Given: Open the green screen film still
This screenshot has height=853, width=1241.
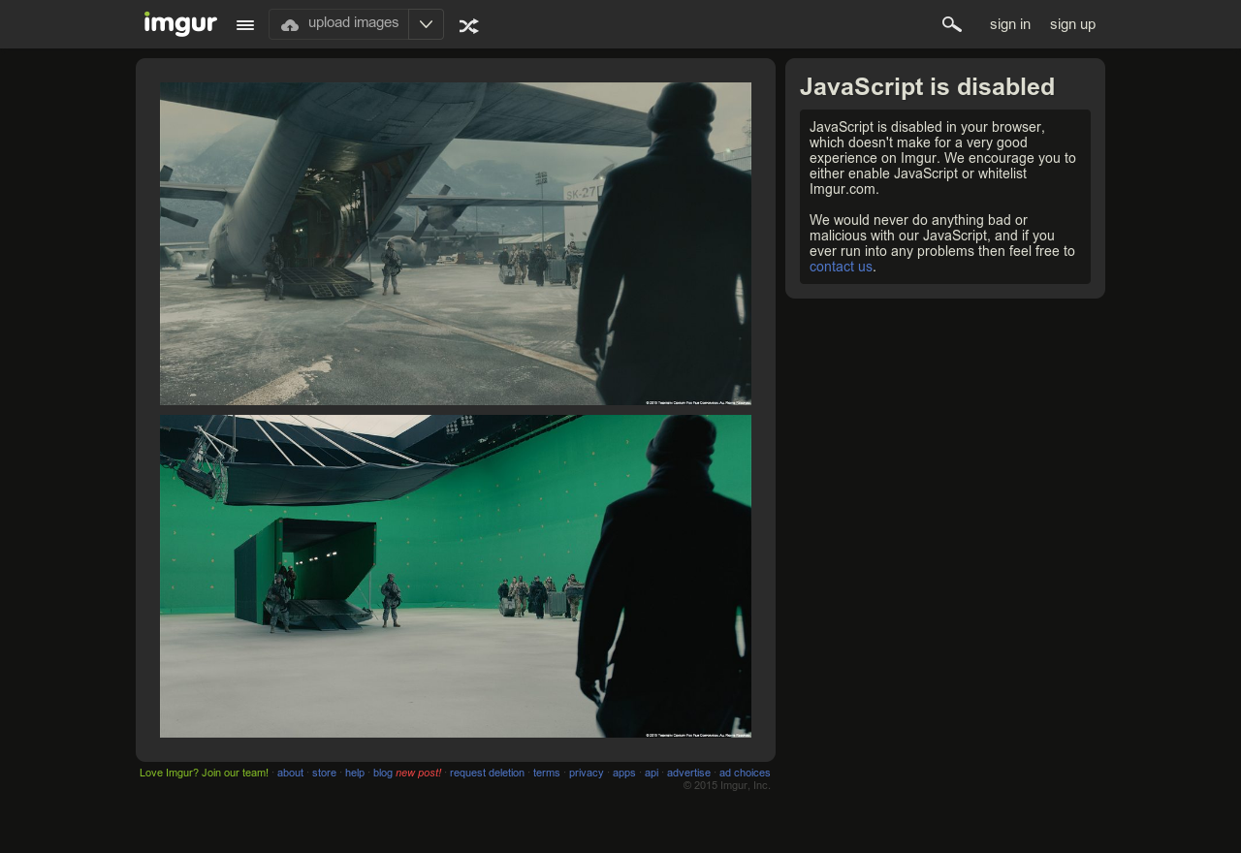Looking at the screenshot, I should 456,576.
